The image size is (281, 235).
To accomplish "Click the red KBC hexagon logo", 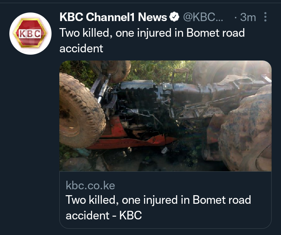I will pyautogui.click(x=30, y=33).
